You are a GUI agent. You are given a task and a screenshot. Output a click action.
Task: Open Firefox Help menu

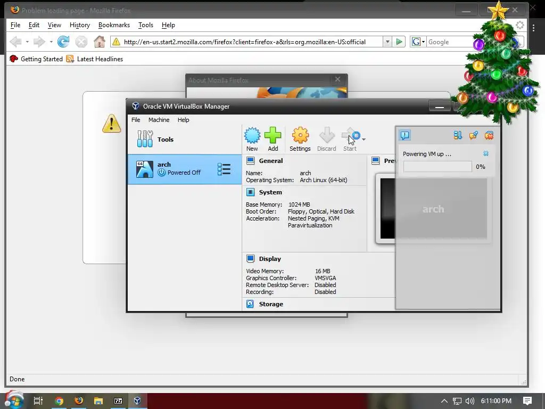point(168,25)
